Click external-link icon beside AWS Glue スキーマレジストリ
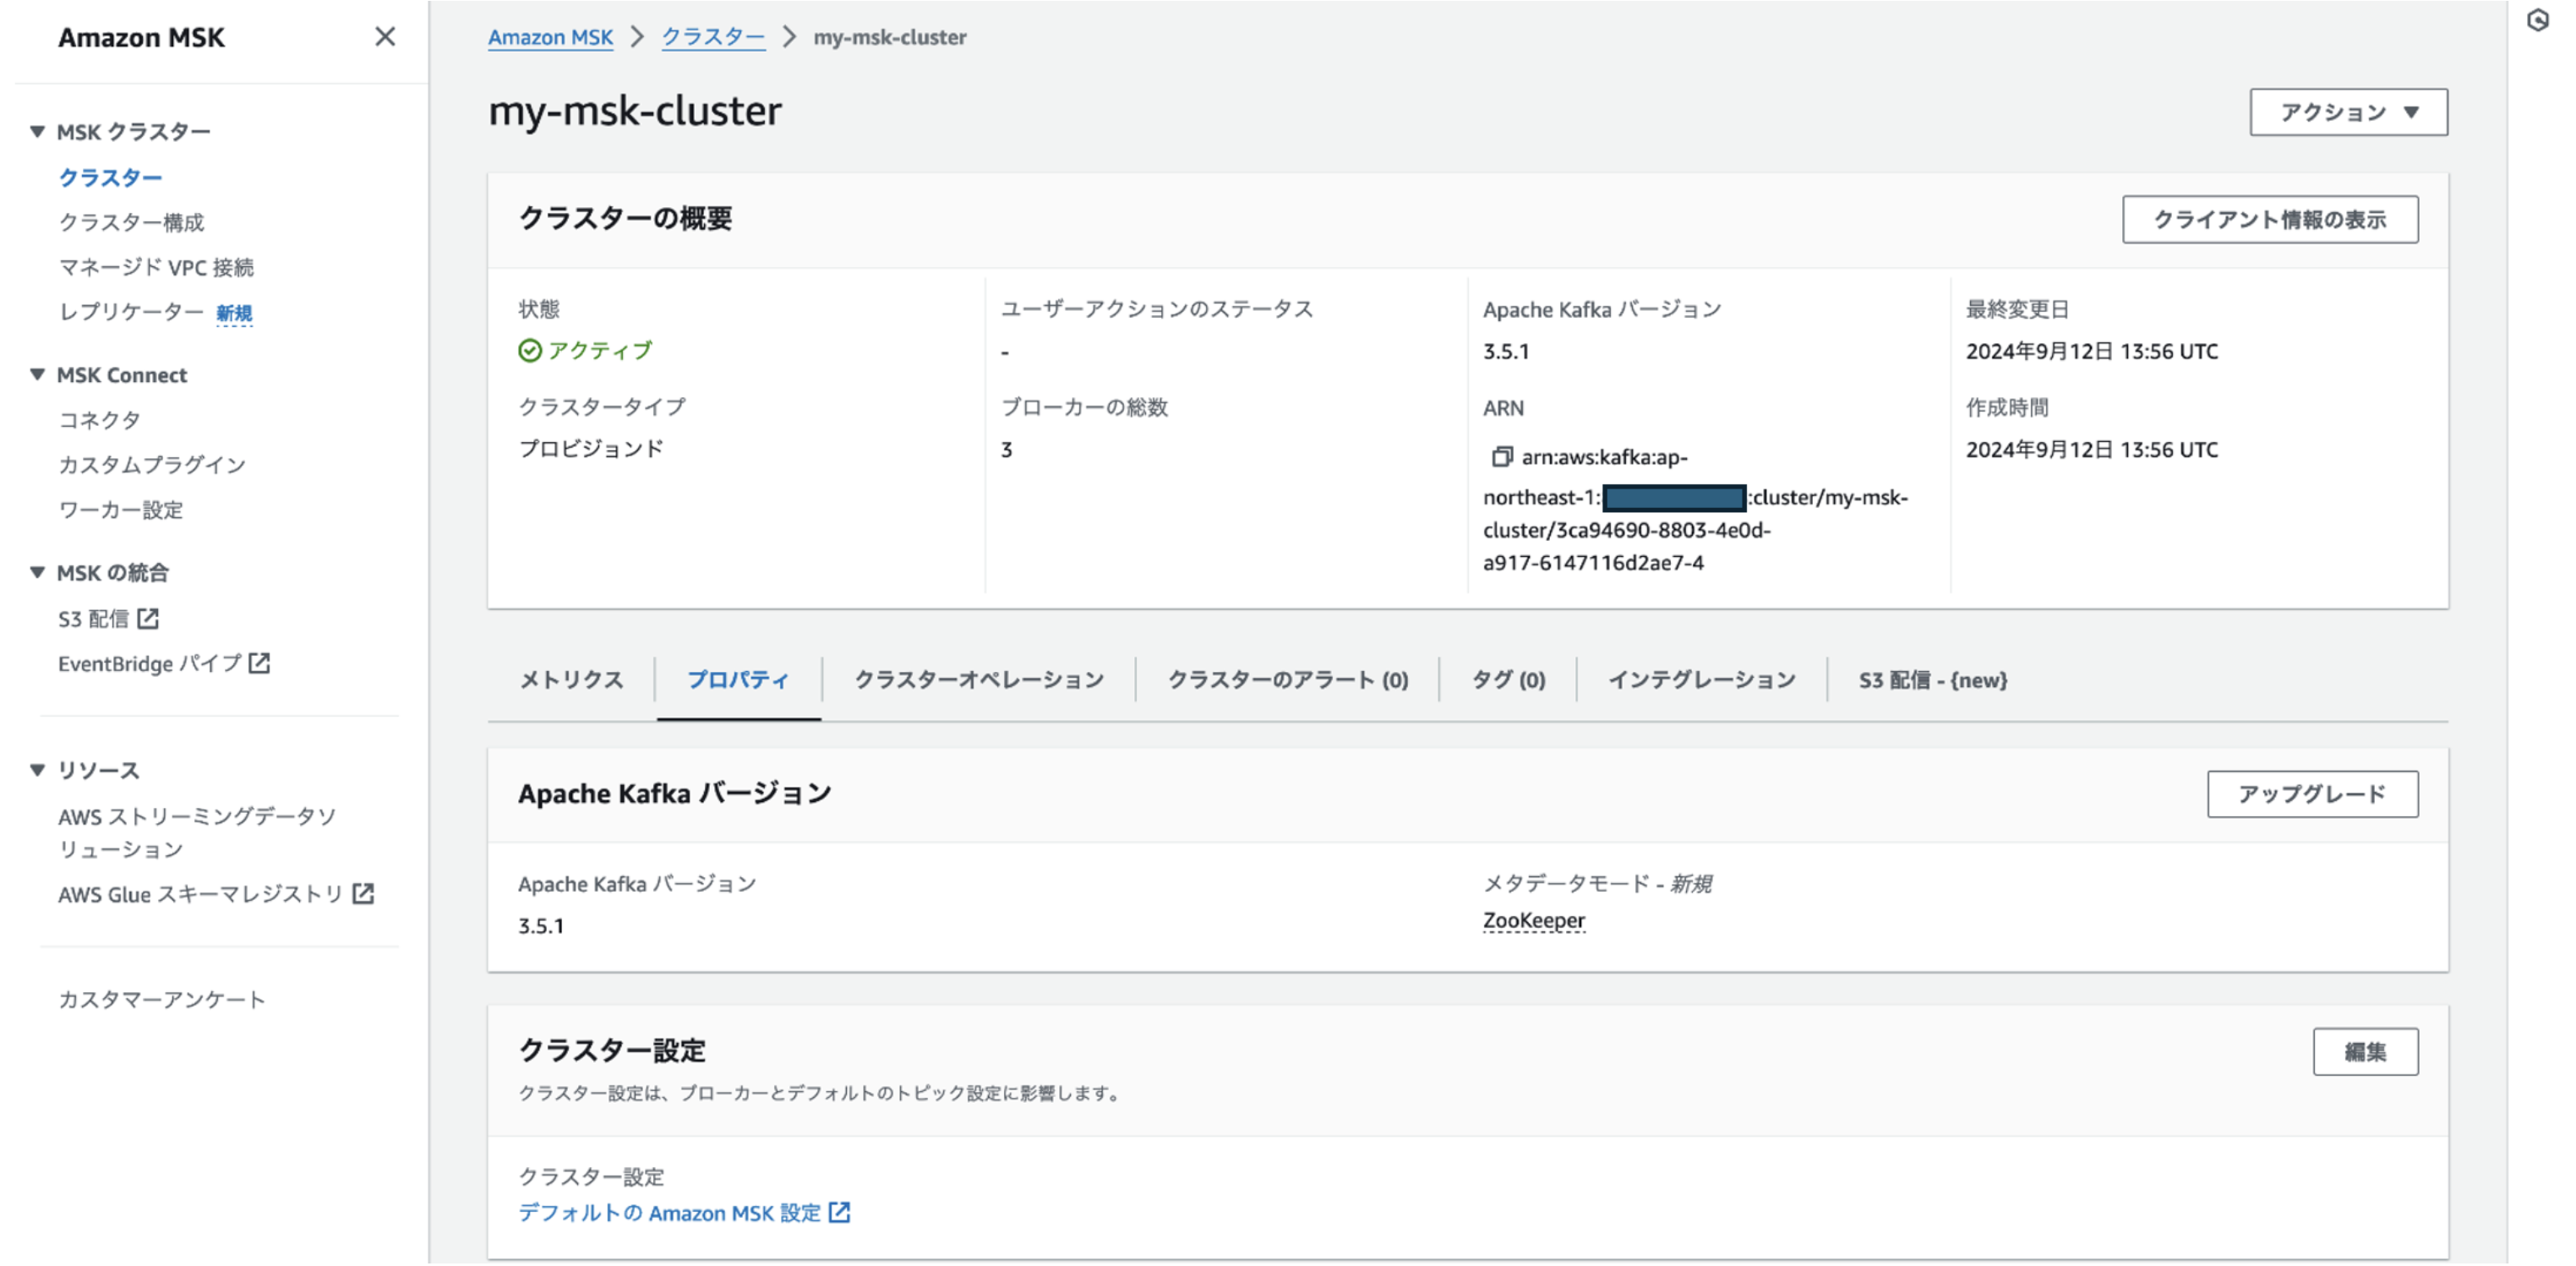 click(363, 894)
